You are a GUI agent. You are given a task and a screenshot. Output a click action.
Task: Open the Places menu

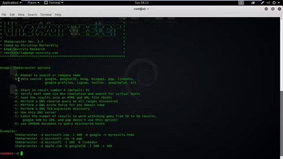pos(34,3)
